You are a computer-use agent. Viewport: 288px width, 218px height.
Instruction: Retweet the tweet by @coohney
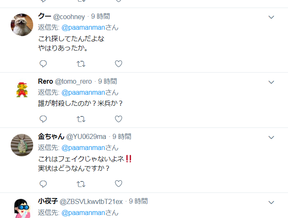tap(81, 64)
